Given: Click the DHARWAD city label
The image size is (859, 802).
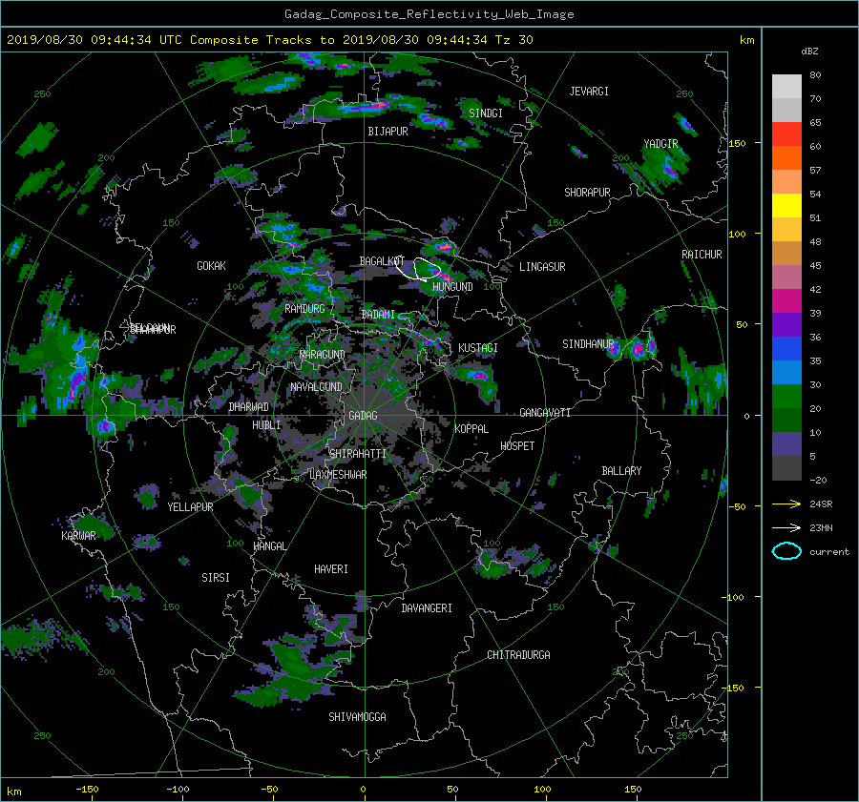Looking at the screenshot, I should pos(248,407).
